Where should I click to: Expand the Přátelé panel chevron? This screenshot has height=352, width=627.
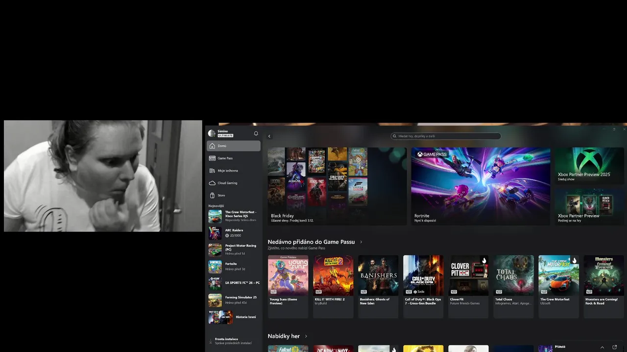coord(603,347)
